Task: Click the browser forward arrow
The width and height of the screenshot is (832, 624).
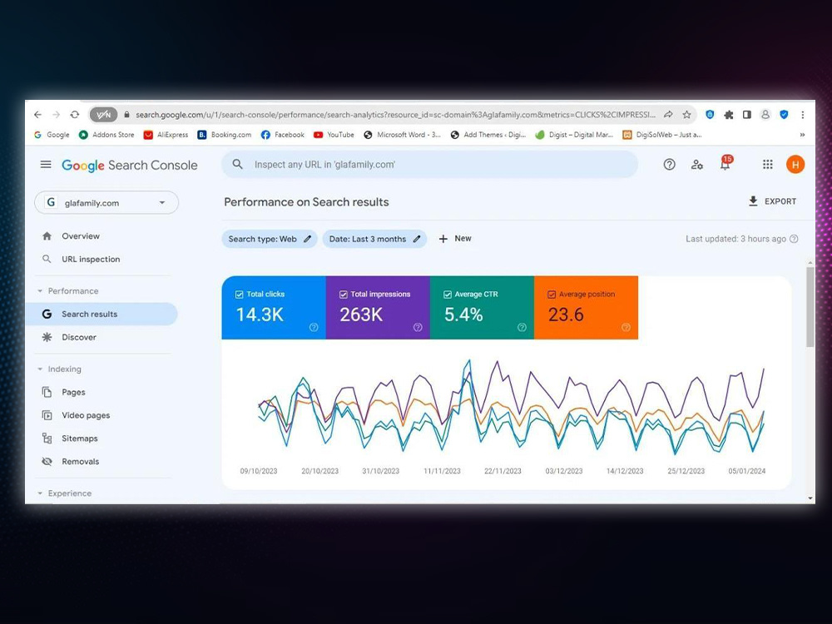Action: point(57,115)
